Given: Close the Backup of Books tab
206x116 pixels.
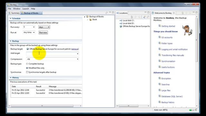Looking at the screenshot, I should tap(41, 13).
